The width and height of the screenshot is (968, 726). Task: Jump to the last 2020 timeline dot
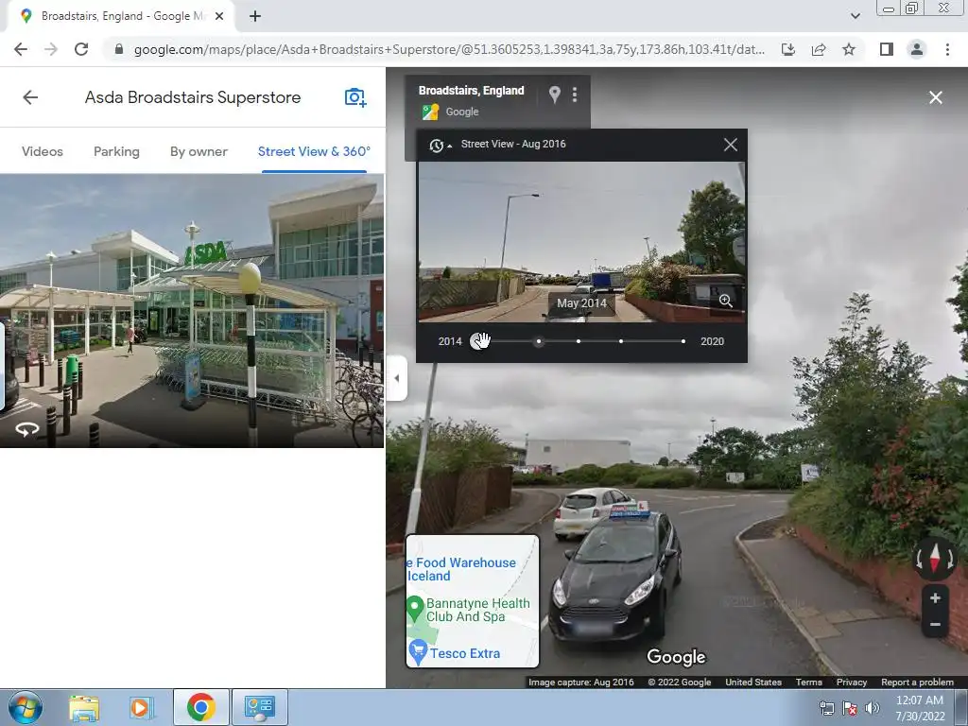683,341
